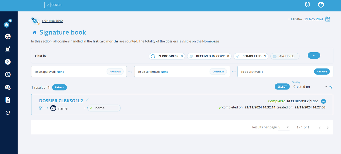Open the Sort by Created on dropdown
341x154 pixels.
click(x=310, y=87)
